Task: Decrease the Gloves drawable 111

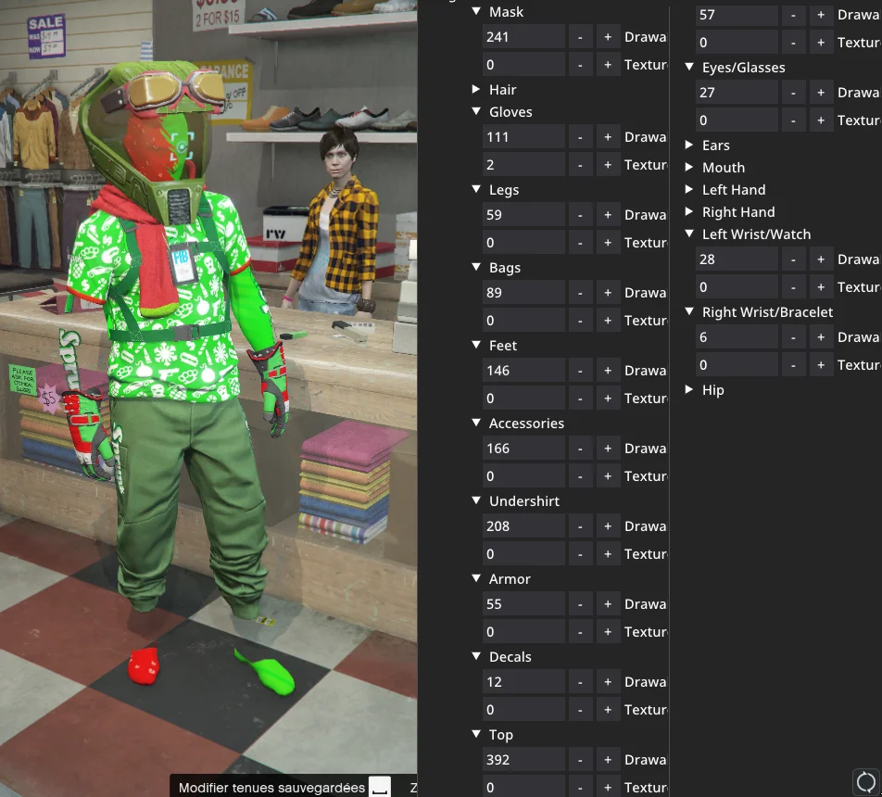Action: click(580, 137)
